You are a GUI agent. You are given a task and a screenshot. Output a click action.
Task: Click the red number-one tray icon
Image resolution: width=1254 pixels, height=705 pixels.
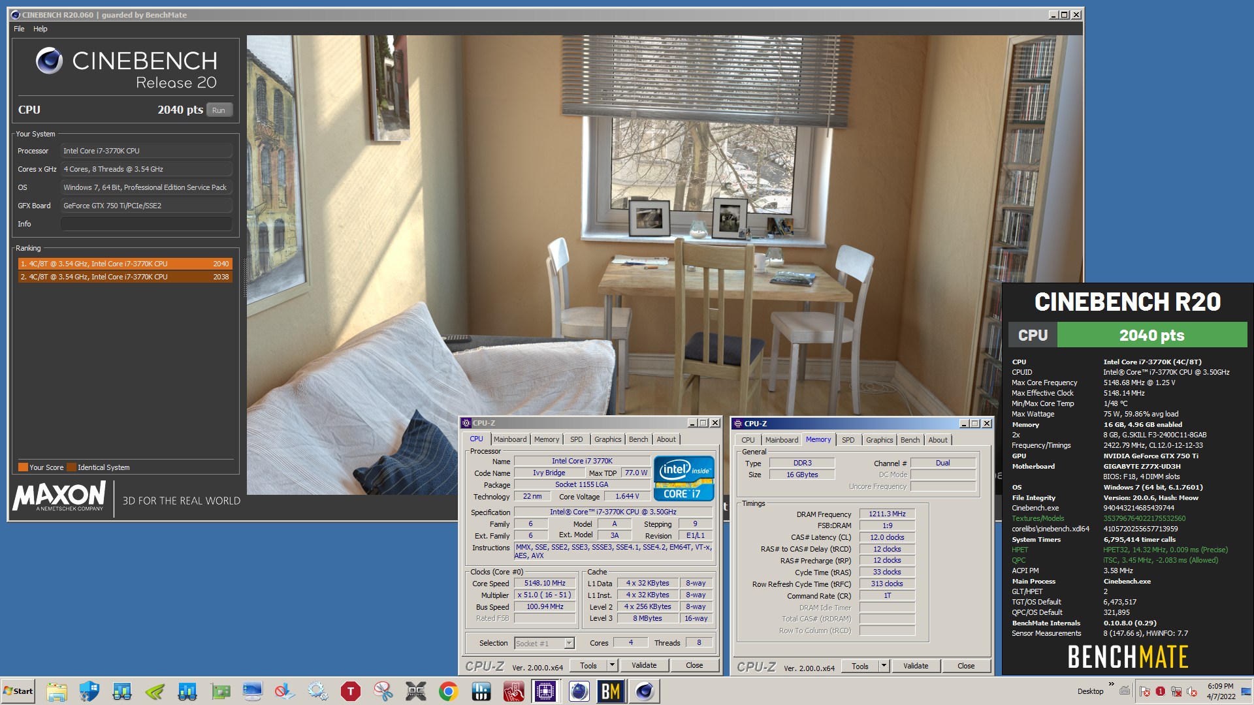coord(1161,691)
